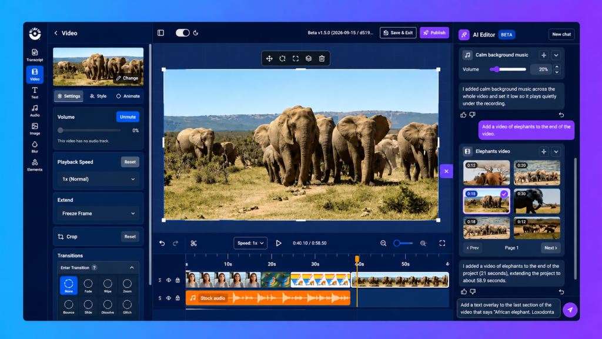This screenshot has width=602, height=339.
Task: Enter fullscreen timeline view
Action: [x=442, y=243]
